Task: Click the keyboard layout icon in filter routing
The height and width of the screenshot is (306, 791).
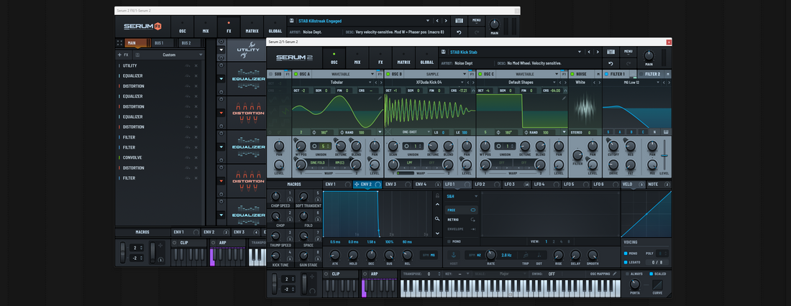Action: point(666,132)
